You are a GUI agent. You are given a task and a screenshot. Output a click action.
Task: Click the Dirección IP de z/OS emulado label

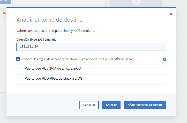[36, 40]
